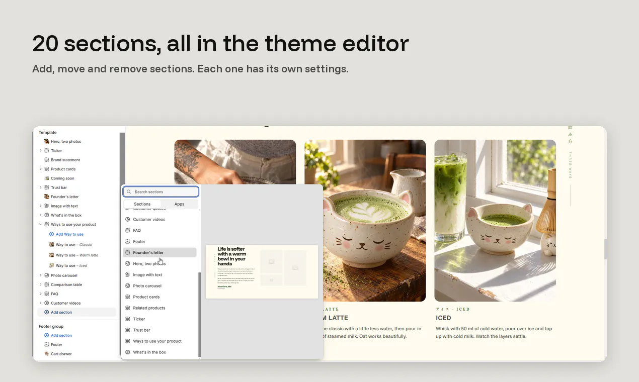
Task: Click the Related products icon in section picker
Action: point(128,308)
